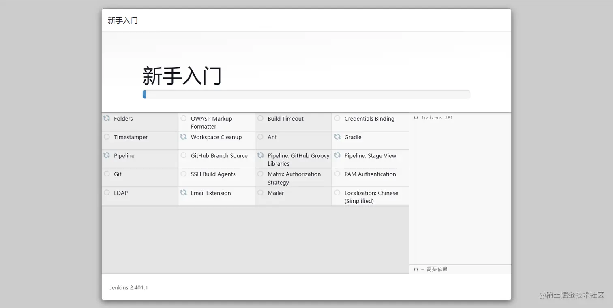Click the spinning install icon beside the plain Pipeline plugin
Image resolution: width=613 pixels, height=308 pixels.
[x=107, y=155]
